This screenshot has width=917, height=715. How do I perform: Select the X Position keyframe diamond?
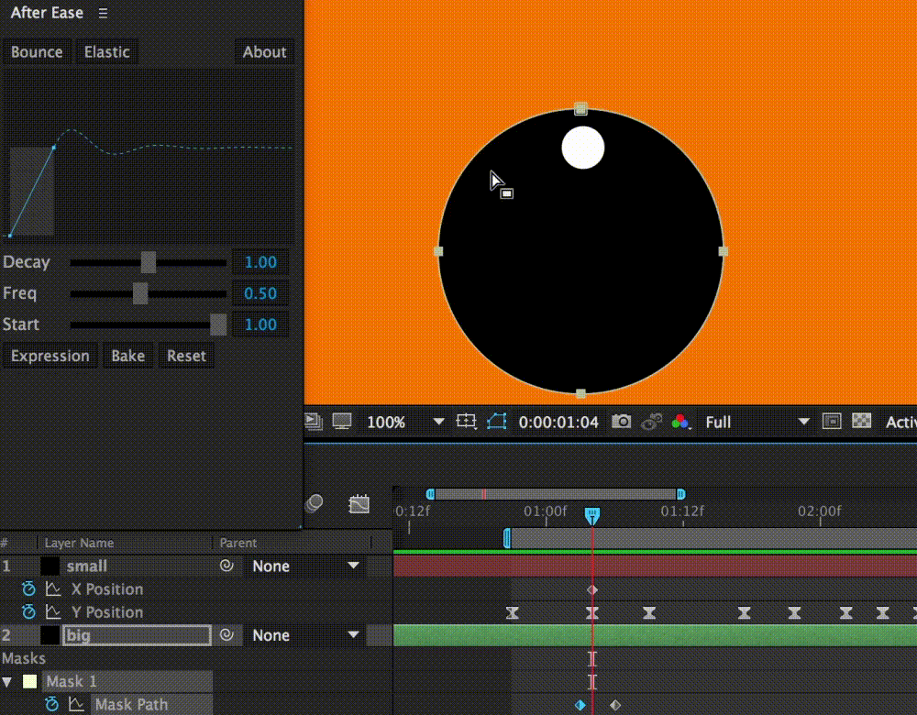coord(591,589)
